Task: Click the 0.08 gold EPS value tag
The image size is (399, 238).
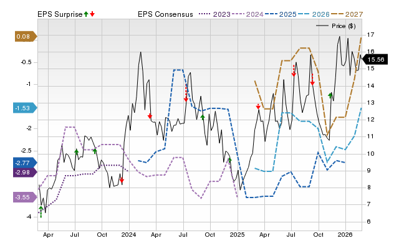Action: coord(26,37)
